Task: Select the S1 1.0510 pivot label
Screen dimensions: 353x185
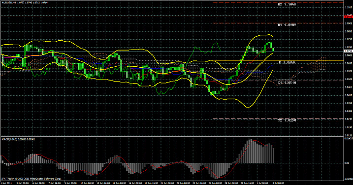Action: [x=287, y=82]
